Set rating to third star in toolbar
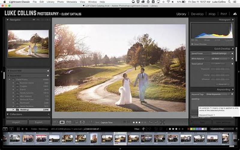The width and height of the screenshot is (240, 150). (139, 123)
